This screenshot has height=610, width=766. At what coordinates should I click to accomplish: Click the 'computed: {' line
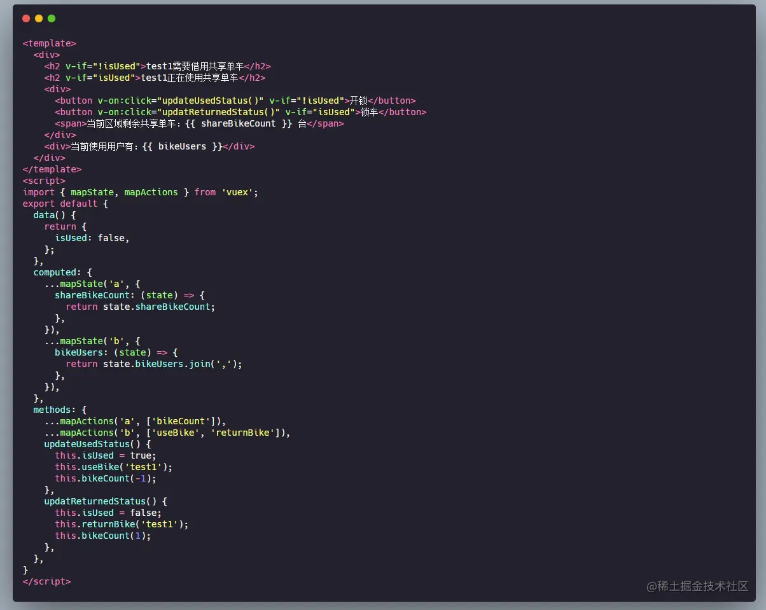pyautogui.click(x=63, y=272)
